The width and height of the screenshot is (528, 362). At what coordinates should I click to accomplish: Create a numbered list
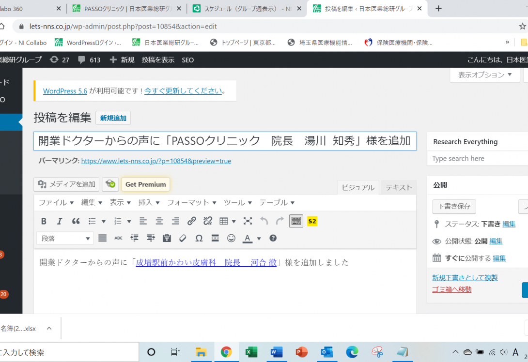tap(118, 221)
